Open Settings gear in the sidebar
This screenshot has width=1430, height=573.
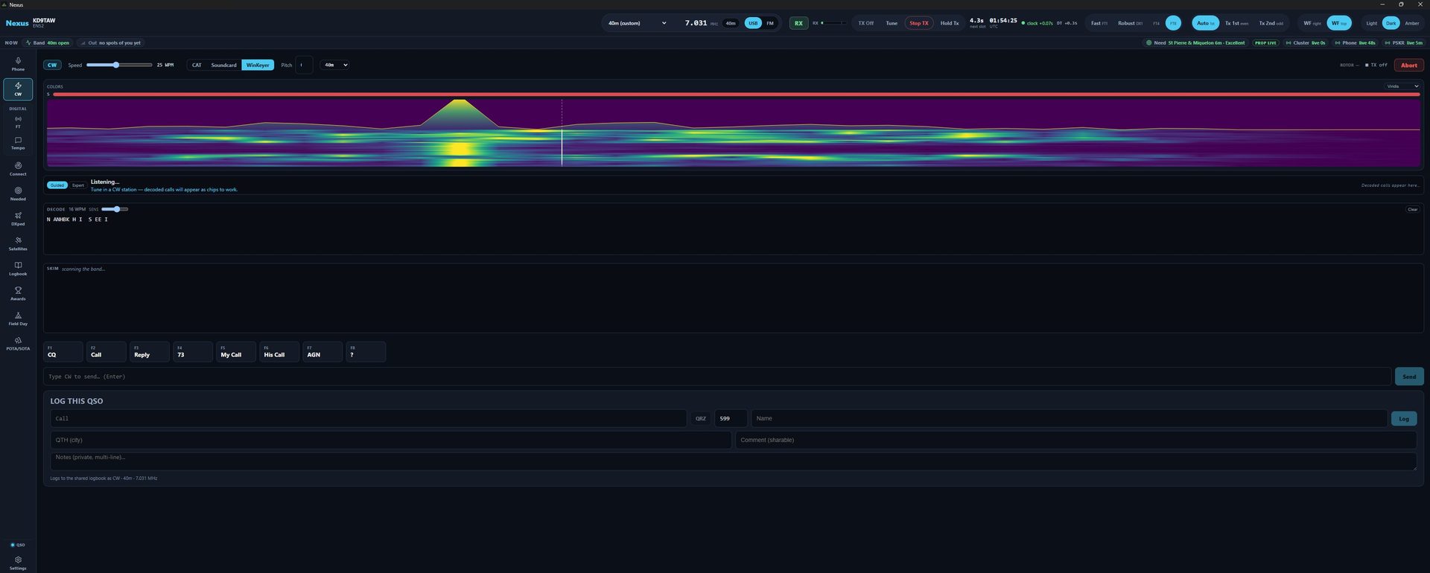[18, 563]
